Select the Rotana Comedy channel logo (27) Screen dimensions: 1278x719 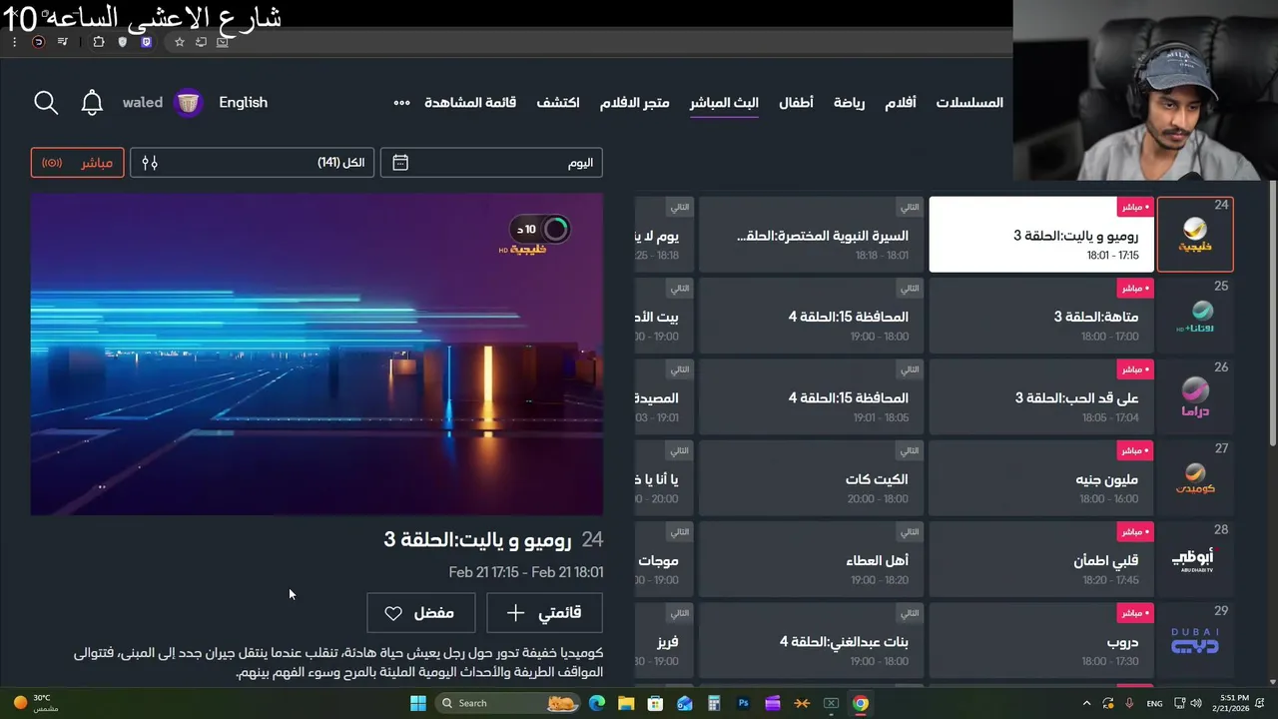[1195, 478]
